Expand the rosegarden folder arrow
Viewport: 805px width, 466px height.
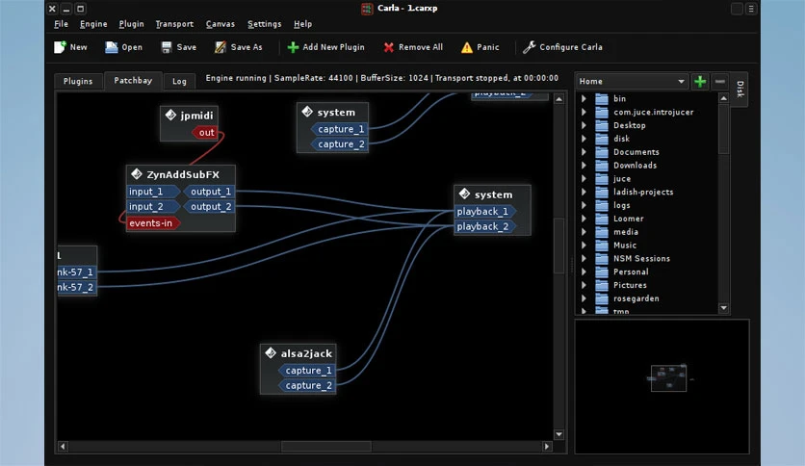(584, 298)
